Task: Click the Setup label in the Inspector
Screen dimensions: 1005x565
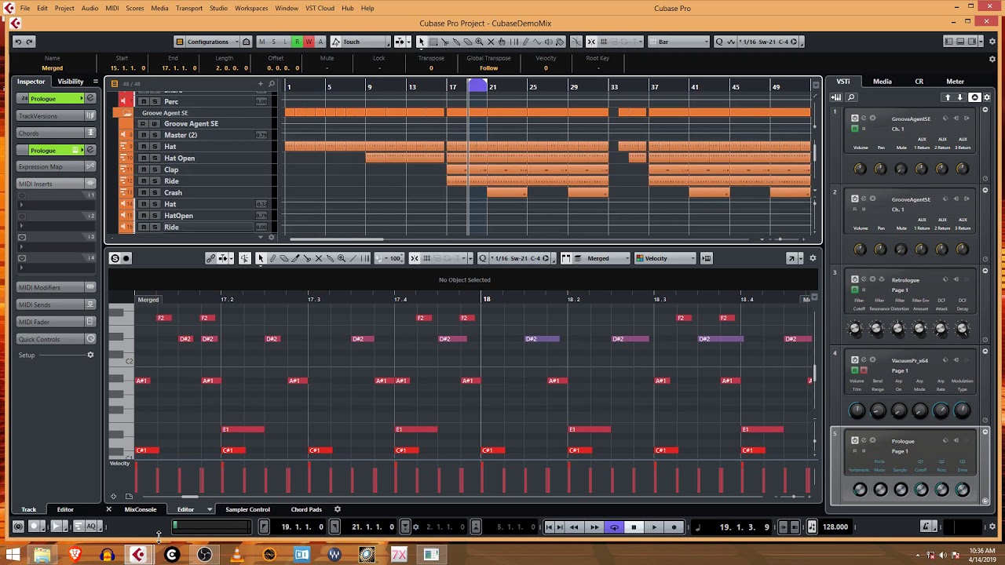Action: tap(27, 355)
